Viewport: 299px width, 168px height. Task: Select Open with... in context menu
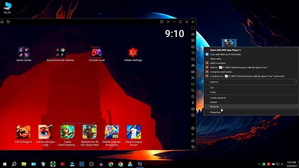(251, 59)
